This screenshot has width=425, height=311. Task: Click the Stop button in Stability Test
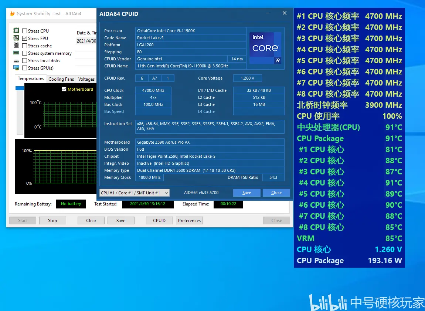pyautogui.click(x=52, y=221)
